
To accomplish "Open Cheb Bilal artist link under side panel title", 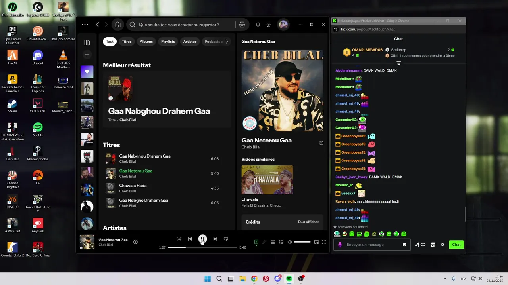I will [x=251, y=147].
